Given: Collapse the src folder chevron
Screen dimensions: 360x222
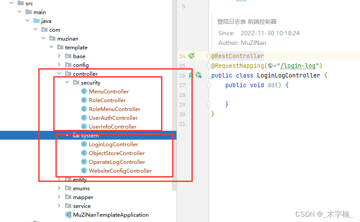Looking at the screenshot, I should coord(12,3).
